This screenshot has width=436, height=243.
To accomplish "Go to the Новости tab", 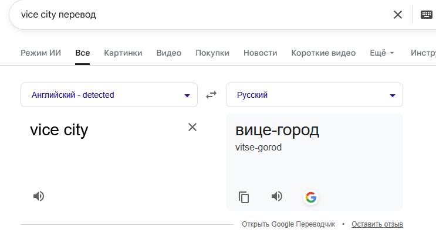I will coord(261,53).
